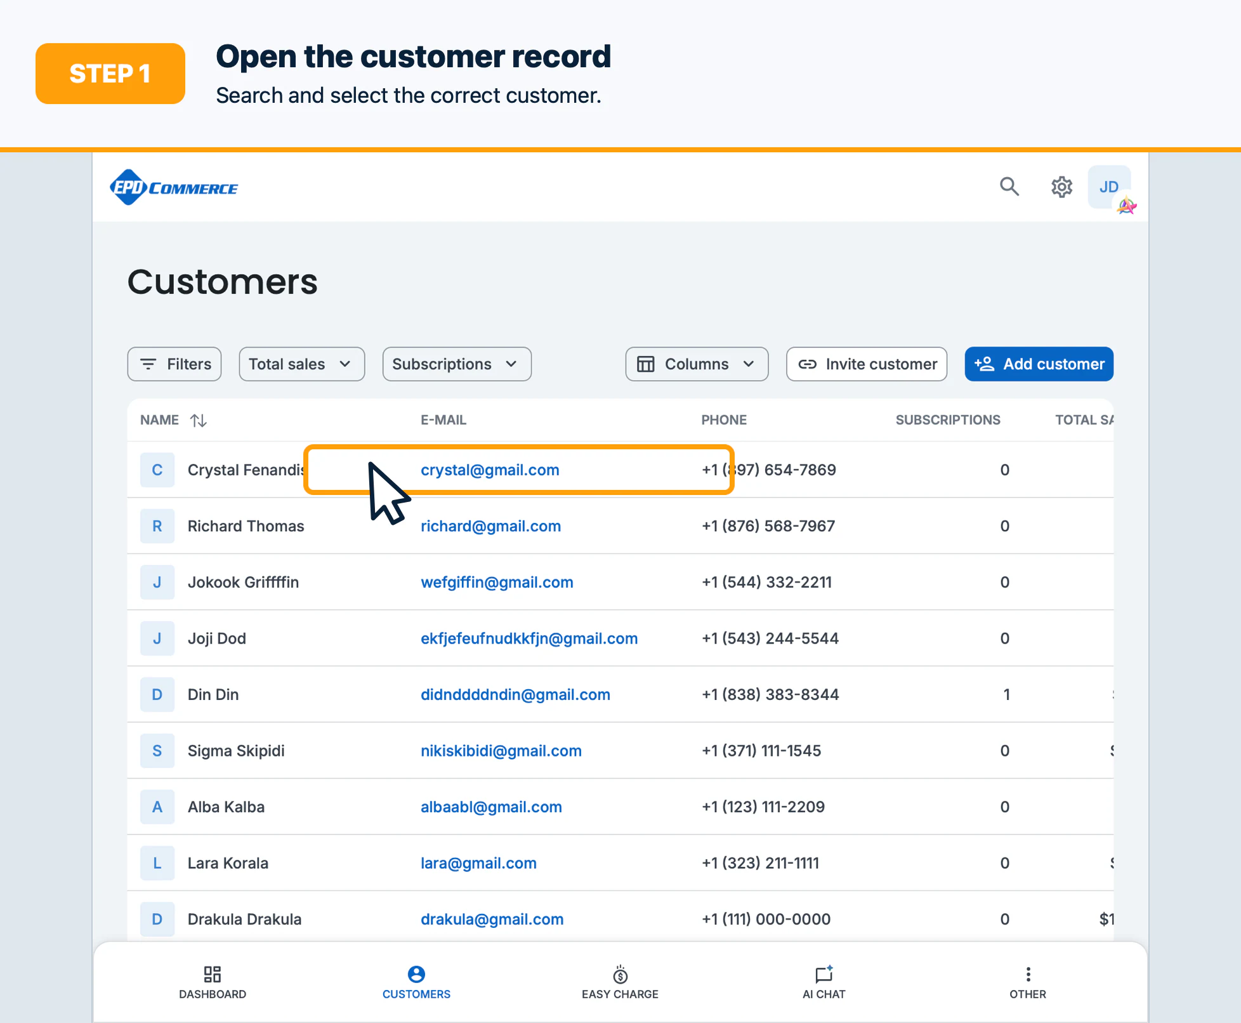Select Alba Kalba name cell

[226, 807]
